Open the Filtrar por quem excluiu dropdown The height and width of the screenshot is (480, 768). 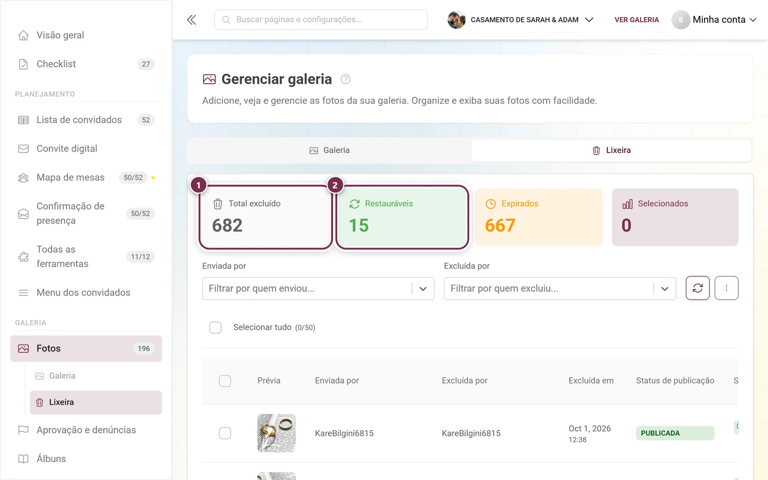pyautogui.click(x=560, y=289)
